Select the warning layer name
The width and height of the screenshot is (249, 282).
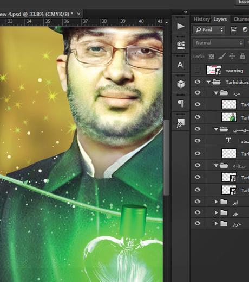(234, 71)
